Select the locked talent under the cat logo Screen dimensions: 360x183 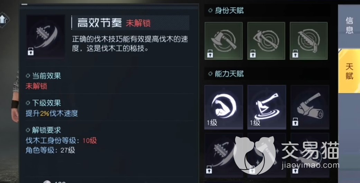(x=267, y=155)
